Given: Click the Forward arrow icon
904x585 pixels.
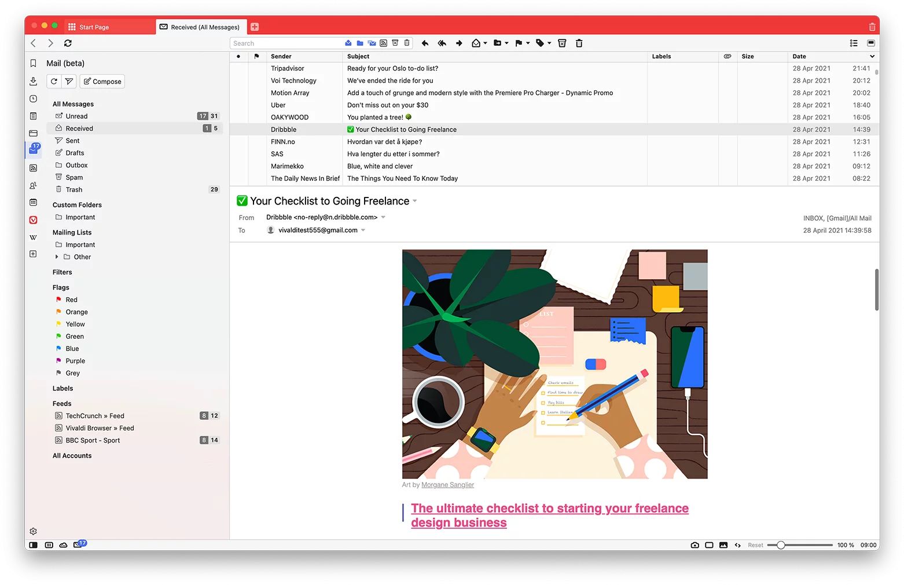Looking at the screenshot, I should pyautogui.click(x=459, y=43).
